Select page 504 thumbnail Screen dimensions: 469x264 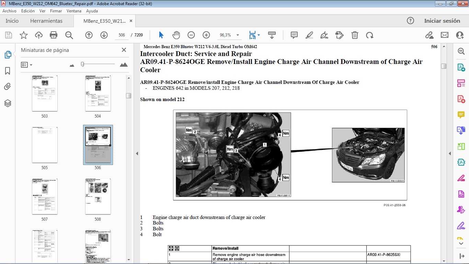pos(98,93)
